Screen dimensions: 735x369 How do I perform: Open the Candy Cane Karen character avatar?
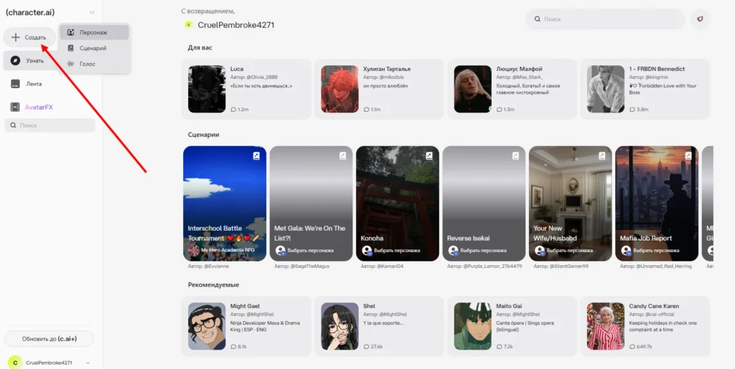[606, 326]
